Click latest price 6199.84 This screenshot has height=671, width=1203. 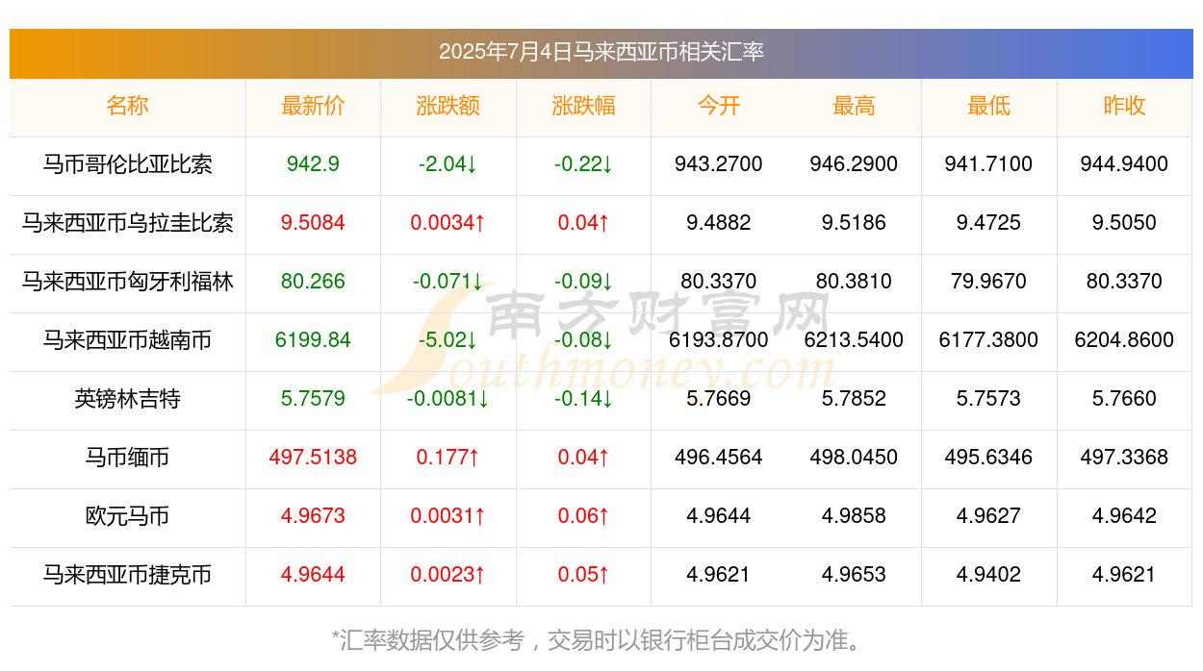(x=313, y=340)
